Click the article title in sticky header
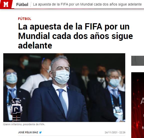This screenshot has height=138, width=144. pyautogui.click(x=87, y=4)
